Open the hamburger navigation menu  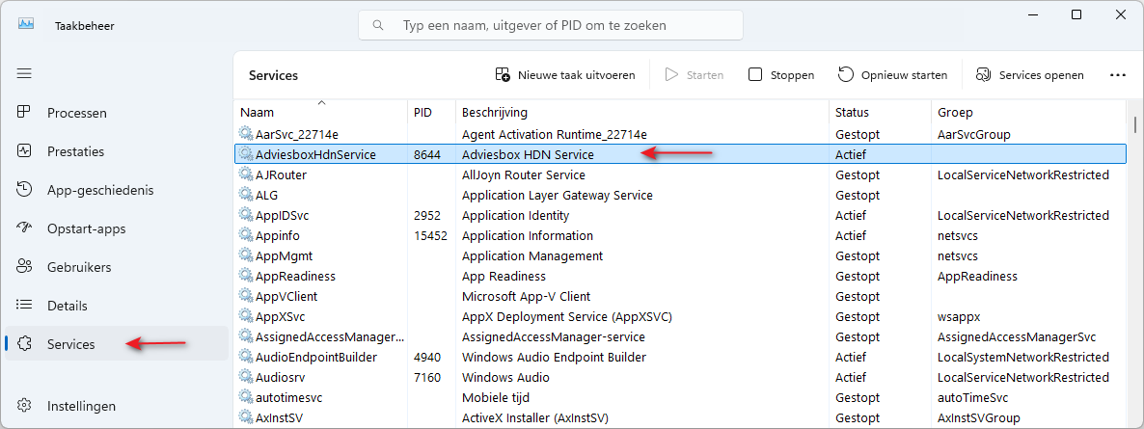click(x=24, y=73)
